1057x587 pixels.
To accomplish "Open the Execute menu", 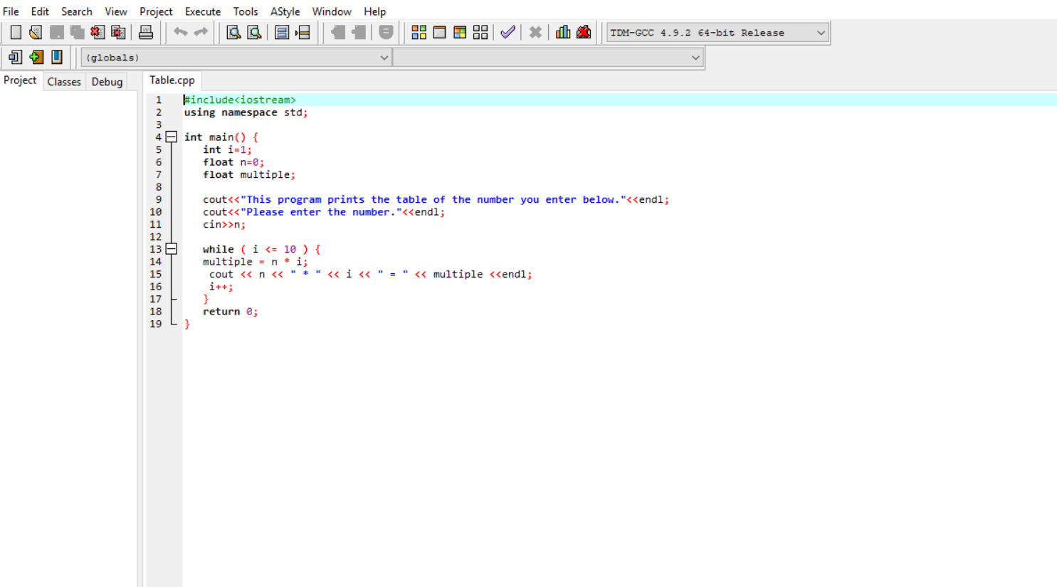I will (x=202, y=11).
